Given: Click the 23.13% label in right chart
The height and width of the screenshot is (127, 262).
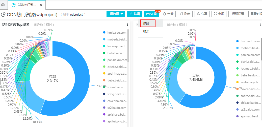Looking at the screenshot, I should 168,108.
